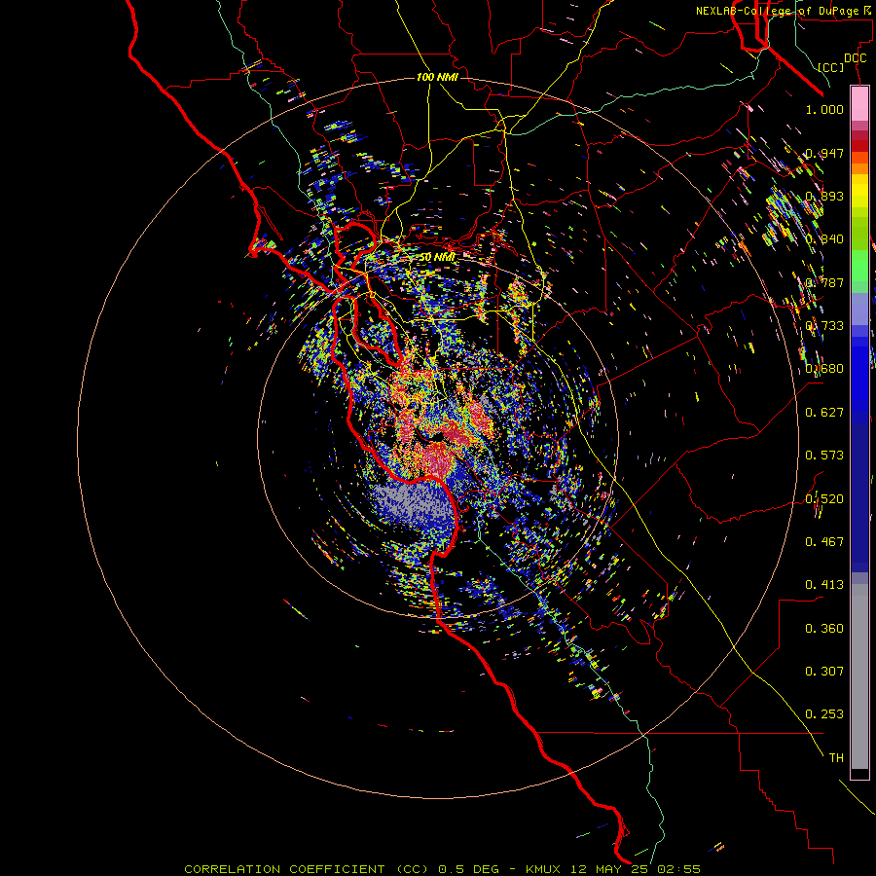Click the 0.733 scale value
This screenshot has width=876, height=876.
824,326
